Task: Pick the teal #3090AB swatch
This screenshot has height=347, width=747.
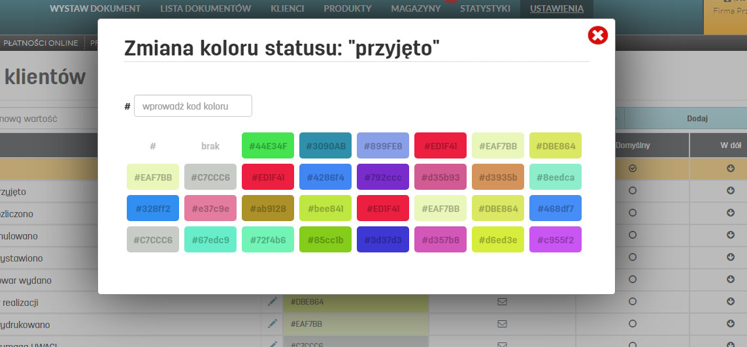Action: [325, 145]
